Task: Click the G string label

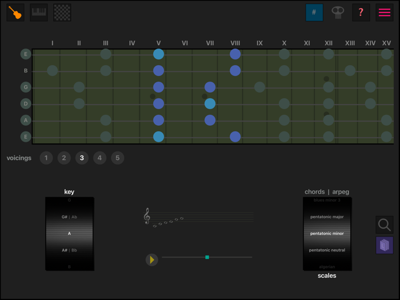Action: 26,87
